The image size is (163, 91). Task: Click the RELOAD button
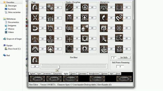71,79
